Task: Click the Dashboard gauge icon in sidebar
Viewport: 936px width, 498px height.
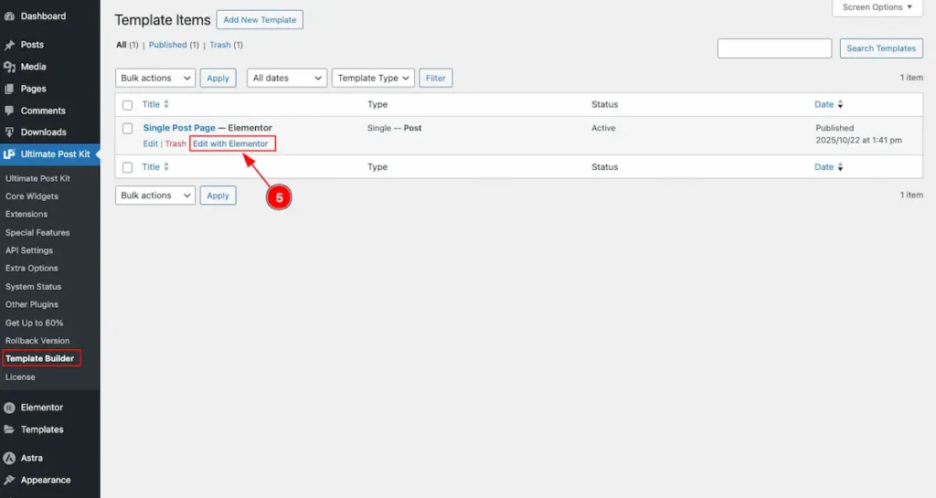Action: (x=9, y=16)
